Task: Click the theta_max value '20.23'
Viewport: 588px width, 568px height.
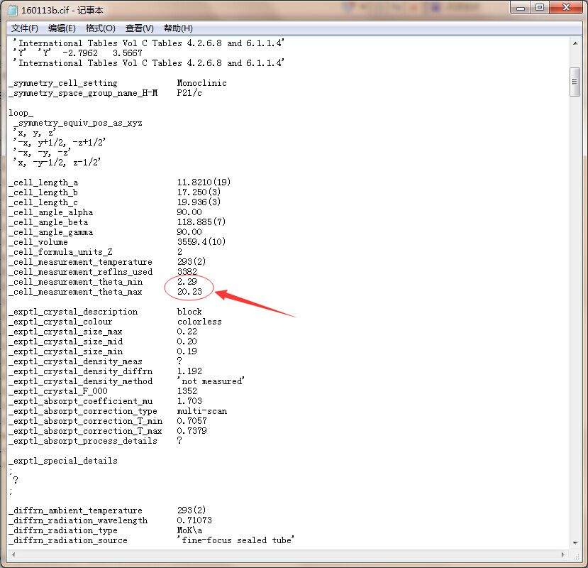Action: (189, 292)
